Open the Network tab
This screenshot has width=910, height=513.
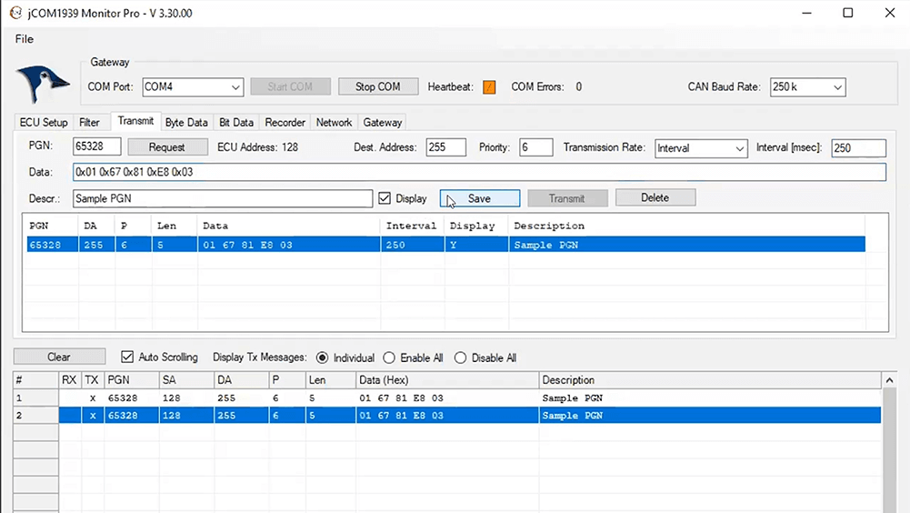click(334, 123)
